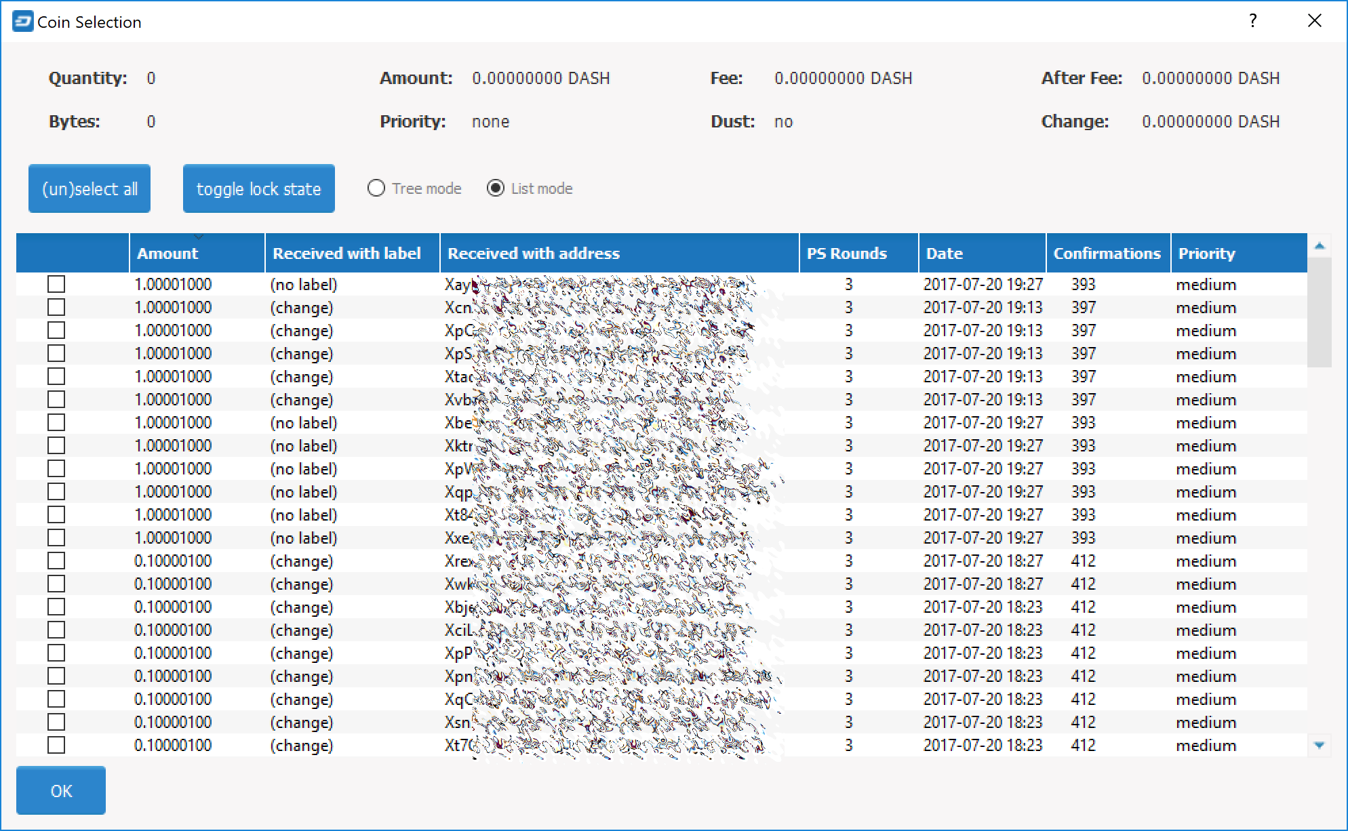Click the amount cell in Xxe row

173,538
